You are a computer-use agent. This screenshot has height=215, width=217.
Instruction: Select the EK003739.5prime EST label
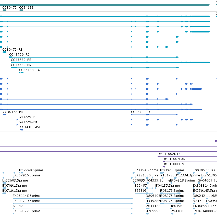tap(27, 201)
